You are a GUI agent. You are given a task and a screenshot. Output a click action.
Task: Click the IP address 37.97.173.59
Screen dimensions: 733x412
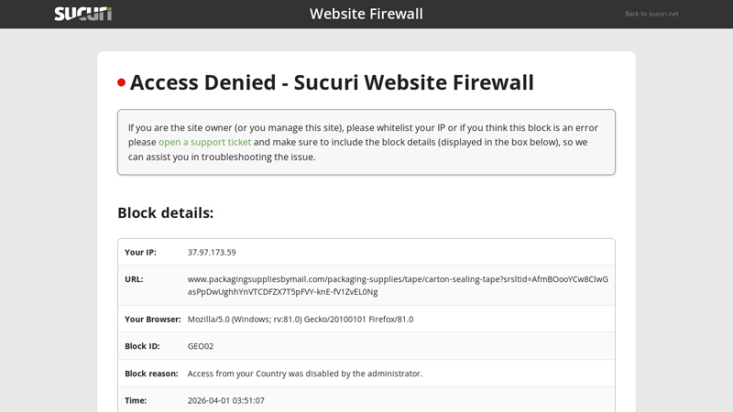(212, 252)
